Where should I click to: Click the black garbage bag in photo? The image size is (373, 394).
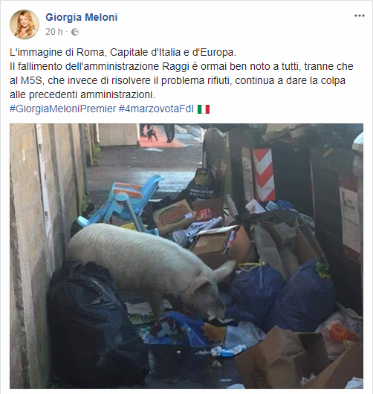point(93,324)
